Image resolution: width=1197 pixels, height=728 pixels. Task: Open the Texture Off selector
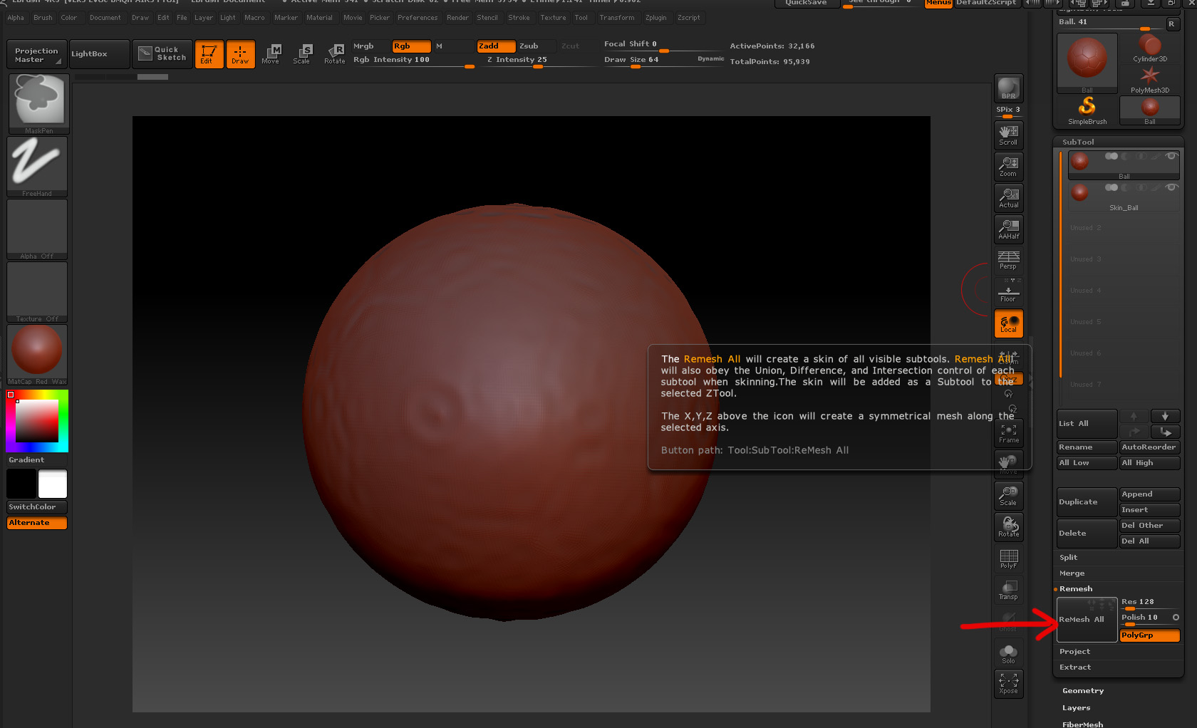(37, 291)
